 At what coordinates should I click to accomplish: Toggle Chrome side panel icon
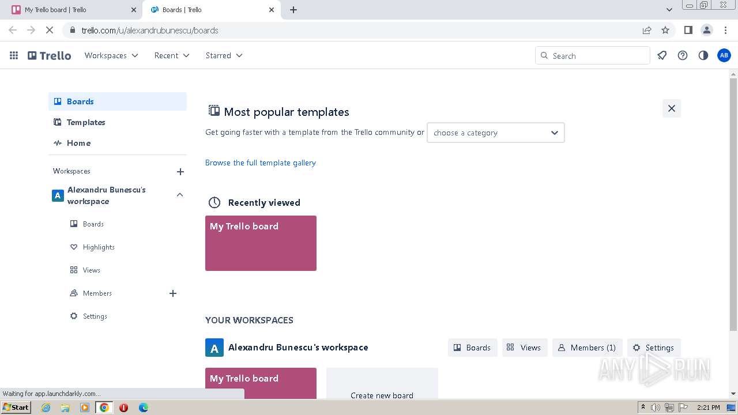pos(688,30)
